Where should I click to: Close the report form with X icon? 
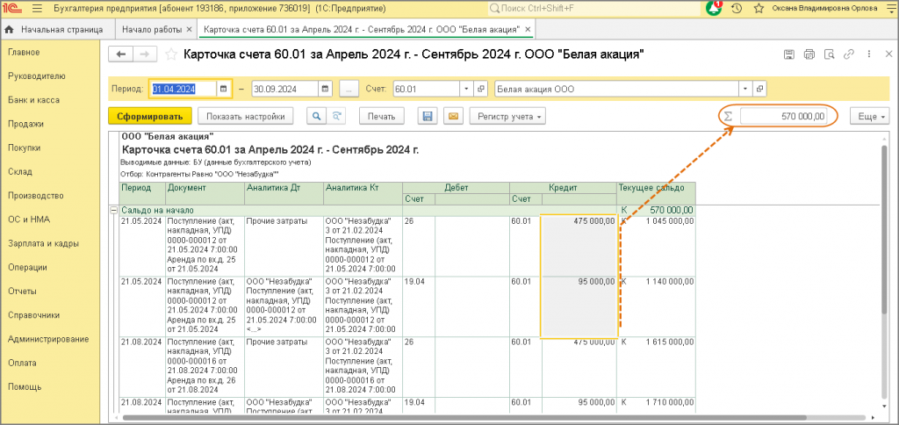[x=888, y=54]
